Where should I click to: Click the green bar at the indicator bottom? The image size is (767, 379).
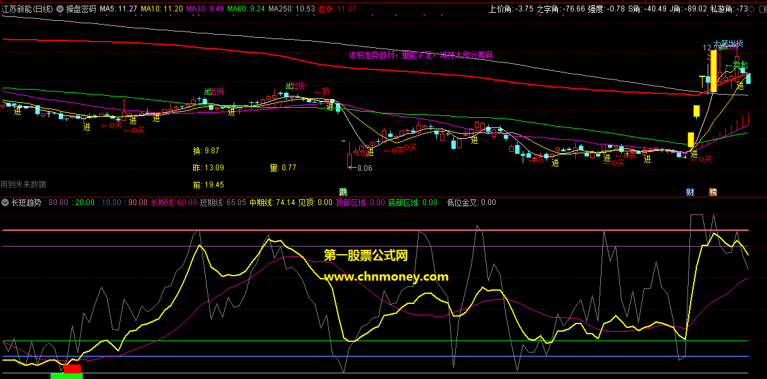click(66, 376)
